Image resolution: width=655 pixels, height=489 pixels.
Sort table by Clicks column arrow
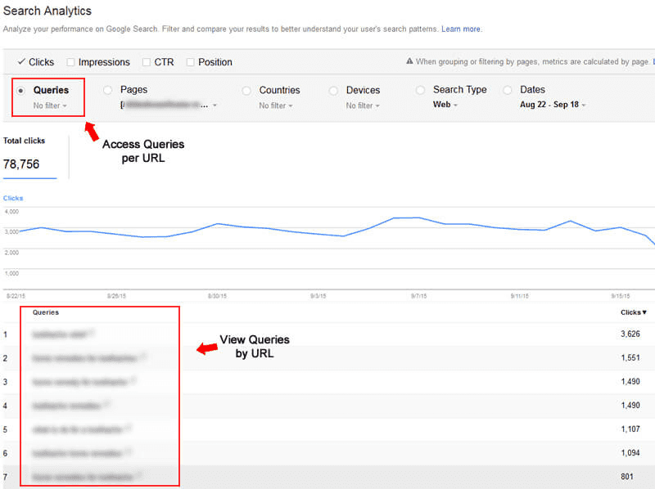(633, 312)
